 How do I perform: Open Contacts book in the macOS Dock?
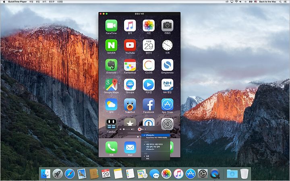(x=94, y=174)
